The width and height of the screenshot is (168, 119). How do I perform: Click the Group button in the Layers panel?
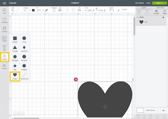coord(139,12)
